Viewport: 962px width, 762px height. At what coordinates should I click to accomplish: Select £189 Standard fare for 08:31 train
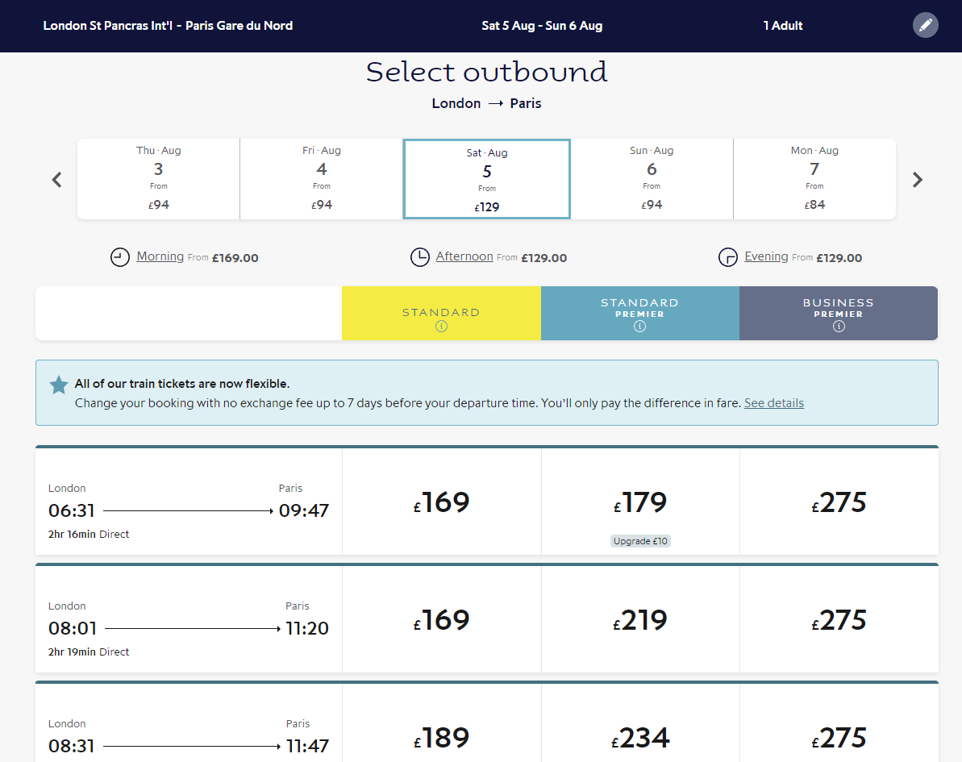click(441, 737)
